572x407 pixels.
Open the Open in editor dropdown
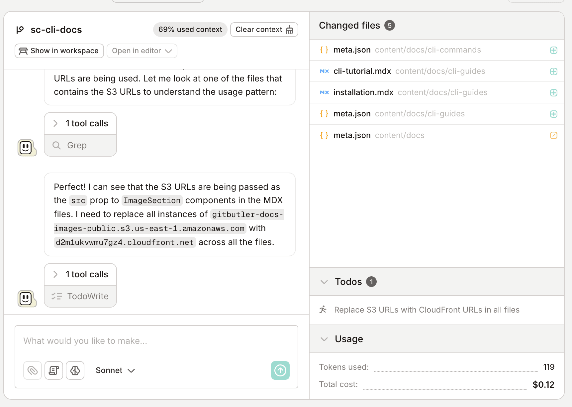click(x=142, y=51)
